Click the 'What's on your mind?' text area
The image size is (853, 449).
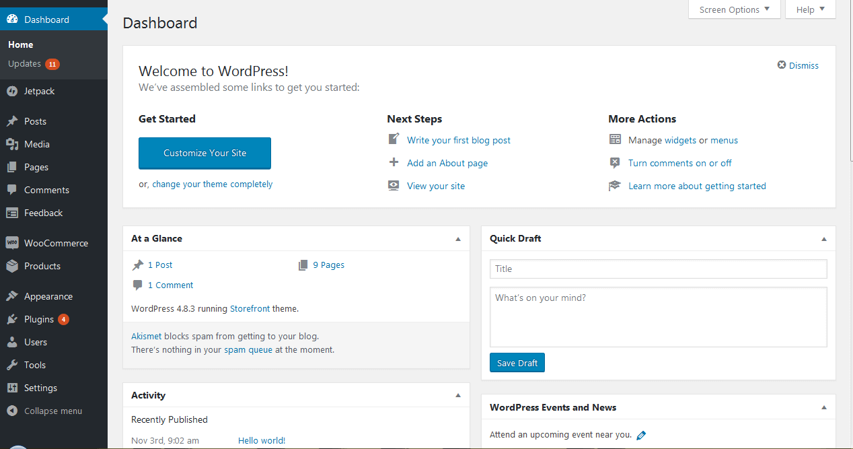pos(658,317)
